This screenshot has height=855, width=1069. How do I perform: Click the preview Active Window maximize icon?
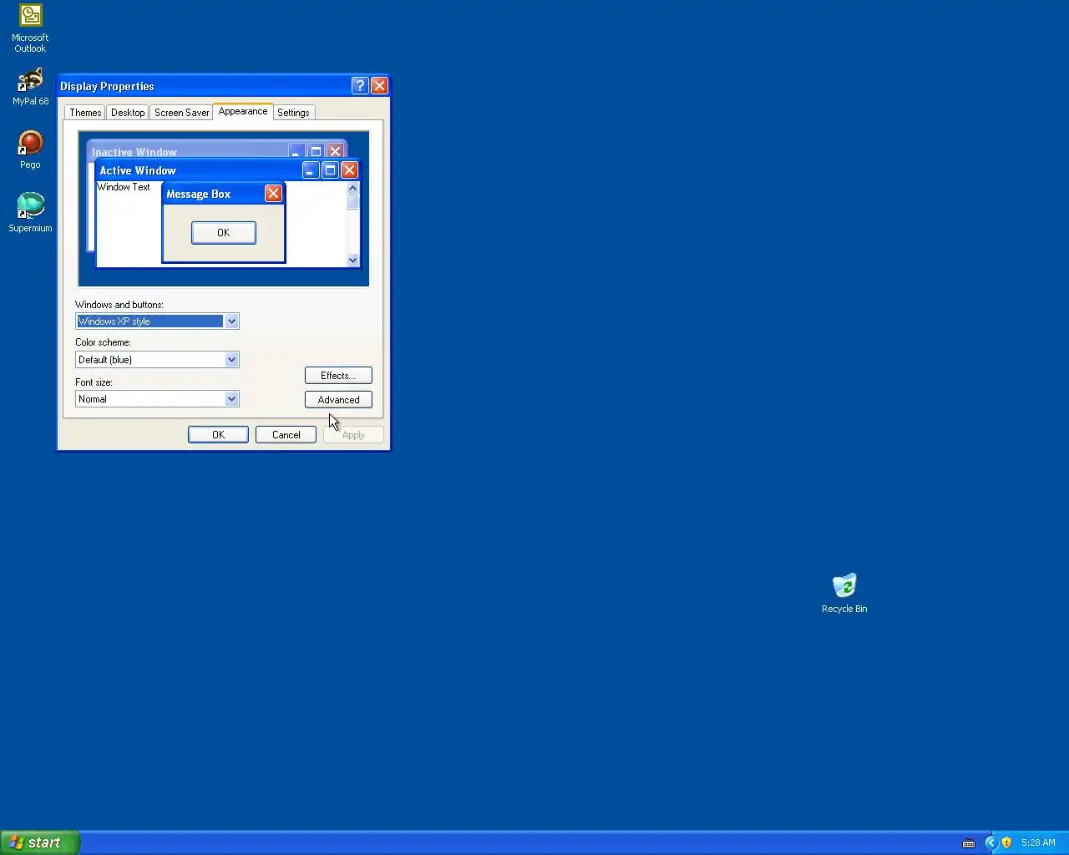click(x=330, y=170)
